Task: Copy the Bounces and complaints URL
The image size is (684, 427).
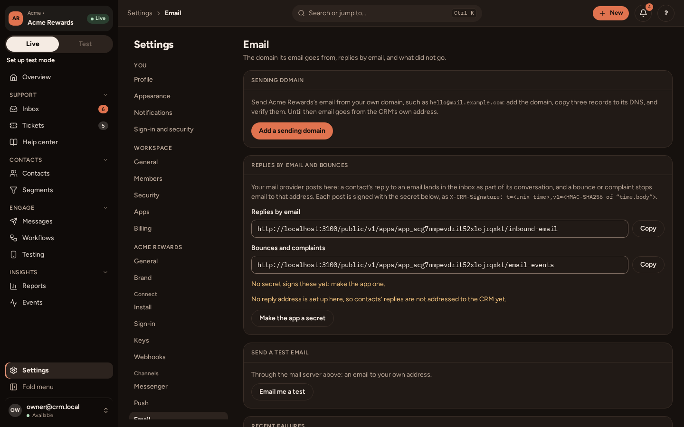Action: point(648,265)
